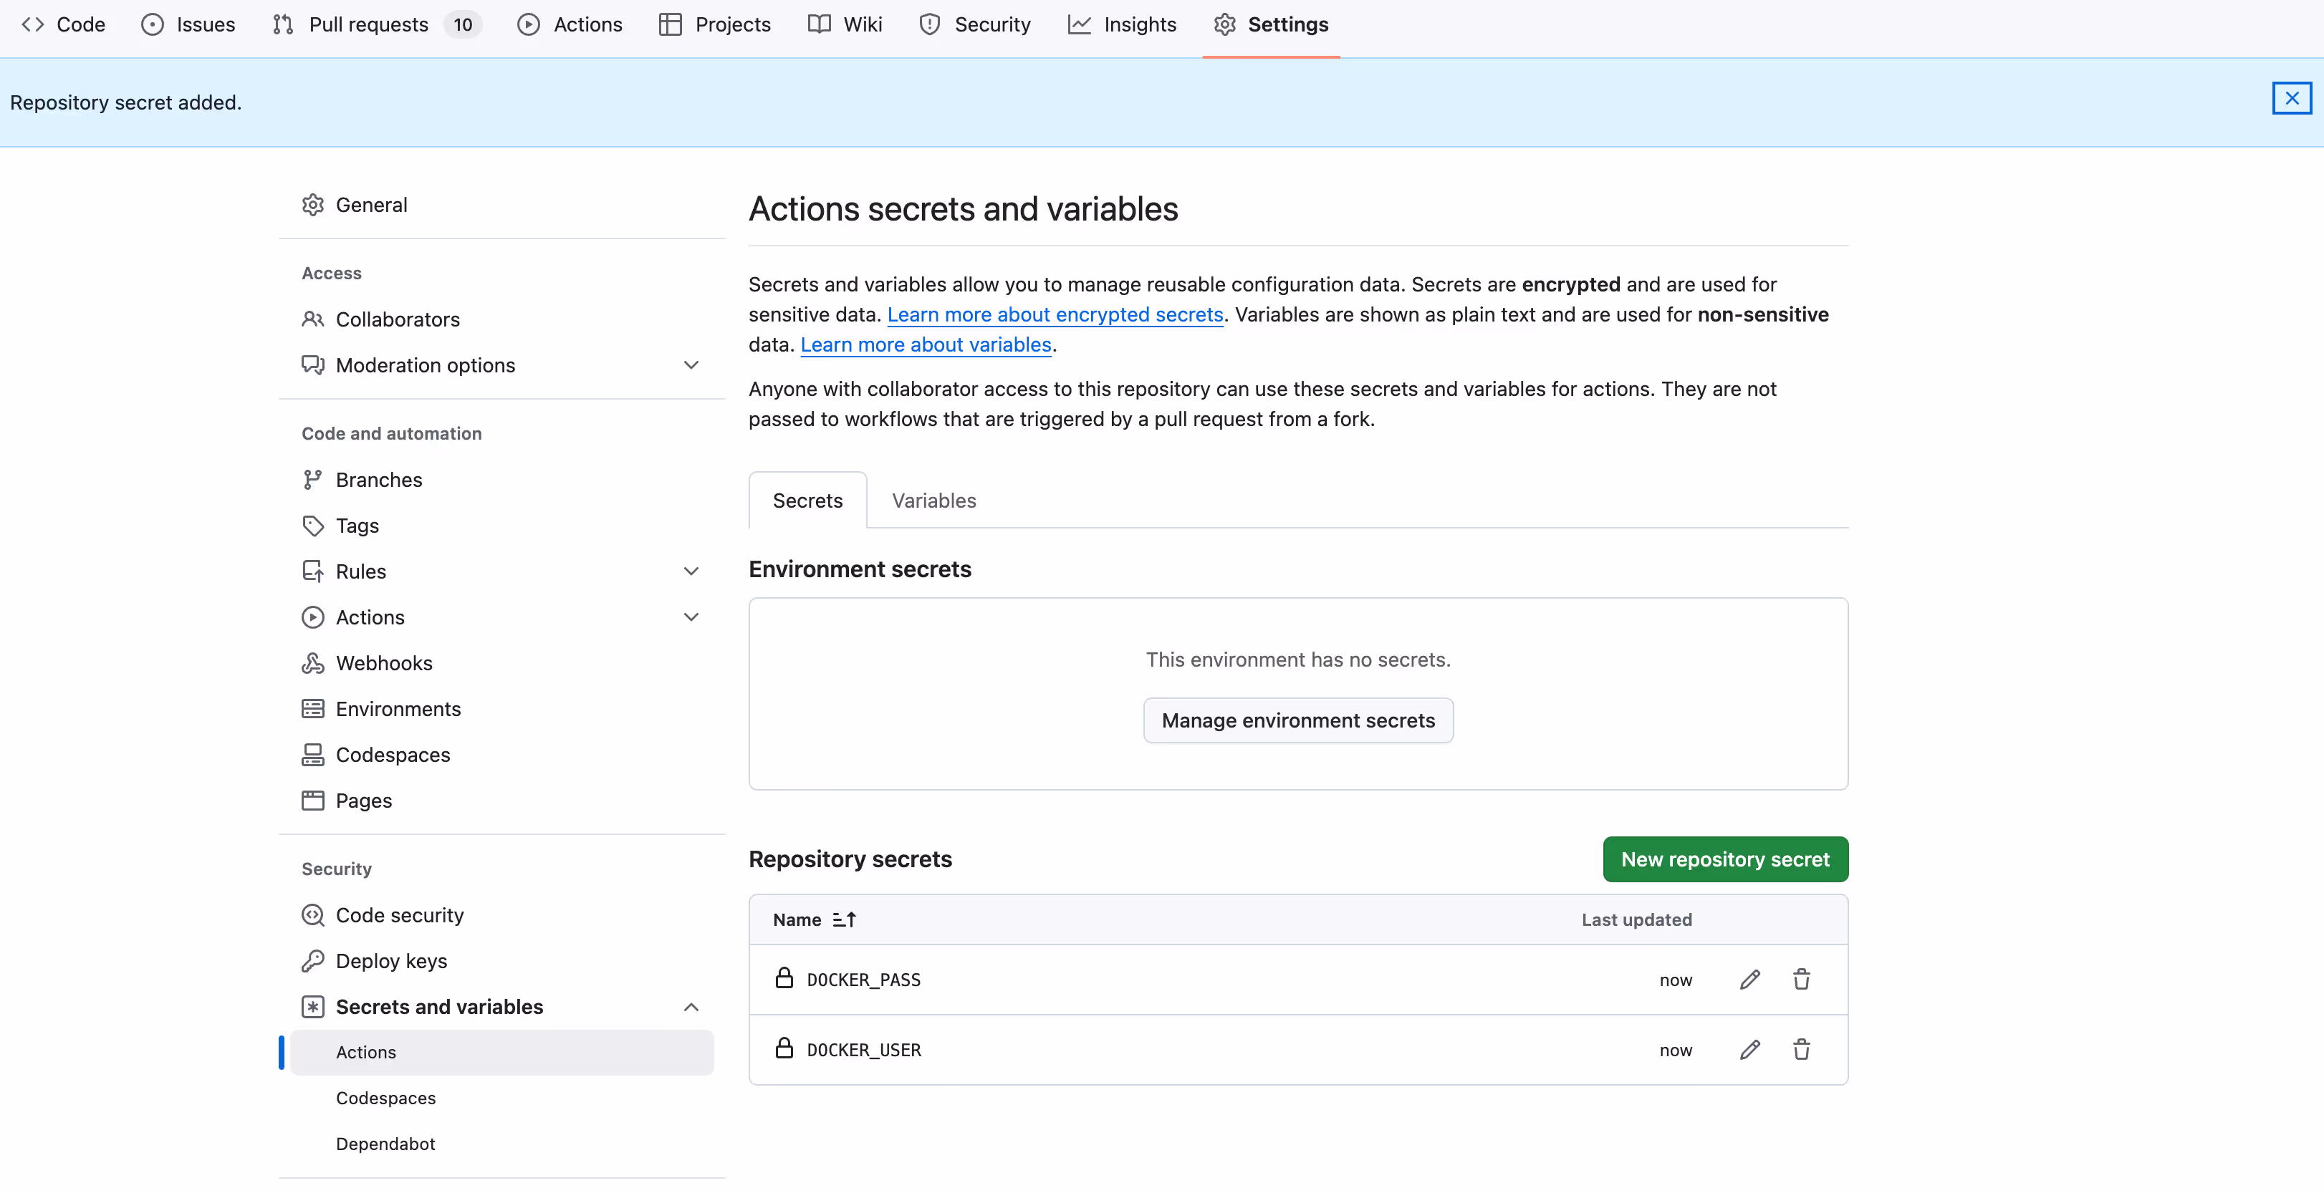2324x1193 pixels.
Task: Click the pencil edit icon for DOCKER_USER
Action: 1749,1050
